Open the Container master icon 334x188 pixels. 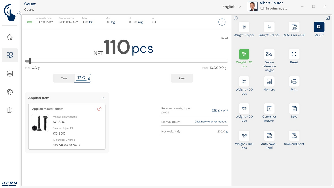[269, 109]
